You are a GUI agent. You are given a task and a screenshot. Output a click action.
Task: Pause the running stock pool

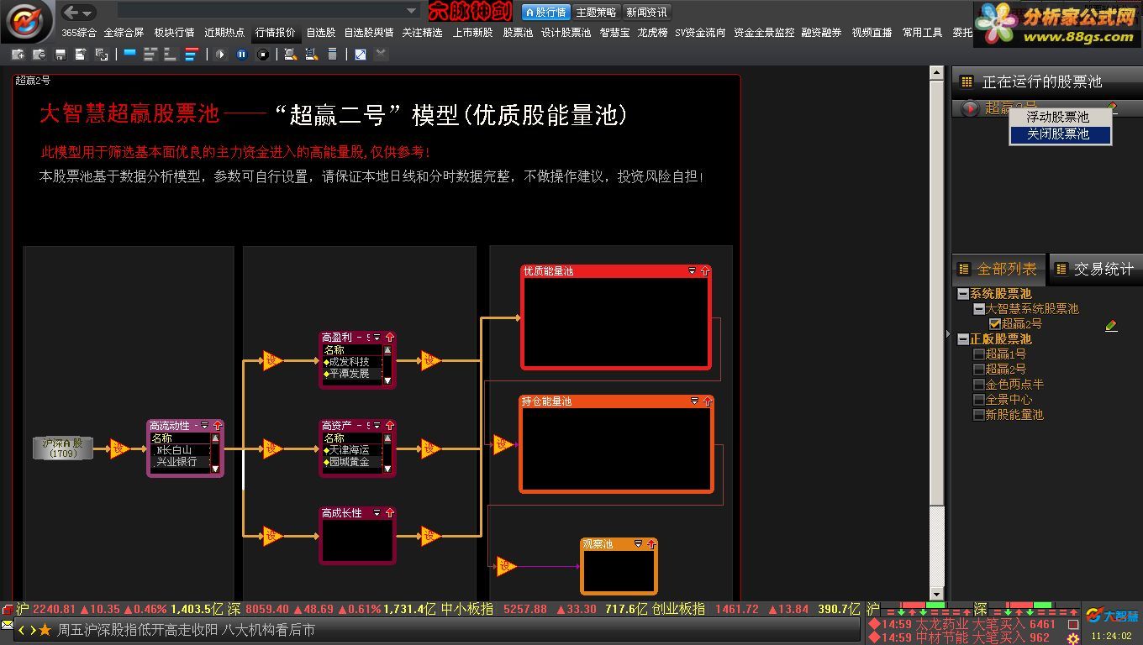[x=242, y=54]
